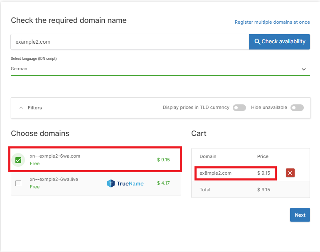Select the xn--exmple2-6wa.live domain name text
Viewport: 320px width, 252px height.
point(54,179)
